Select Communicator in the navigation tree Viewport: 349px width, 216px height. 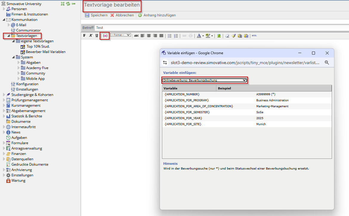coord(28,30)
